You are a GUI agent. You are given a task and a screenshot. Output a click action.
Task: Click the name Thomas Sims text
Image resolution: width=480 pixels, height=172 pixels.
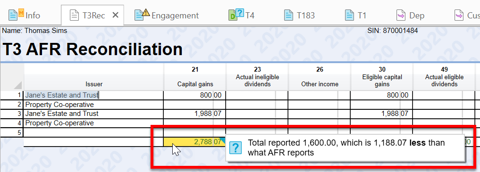tap(46, 31)
